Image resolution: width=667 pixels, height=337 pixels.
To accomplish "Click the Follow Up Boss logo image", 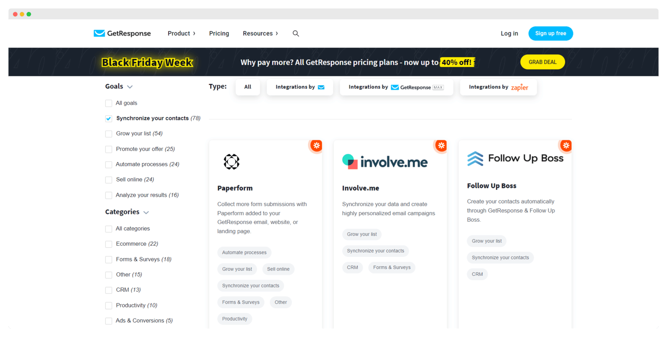I will tap(515, 158).
